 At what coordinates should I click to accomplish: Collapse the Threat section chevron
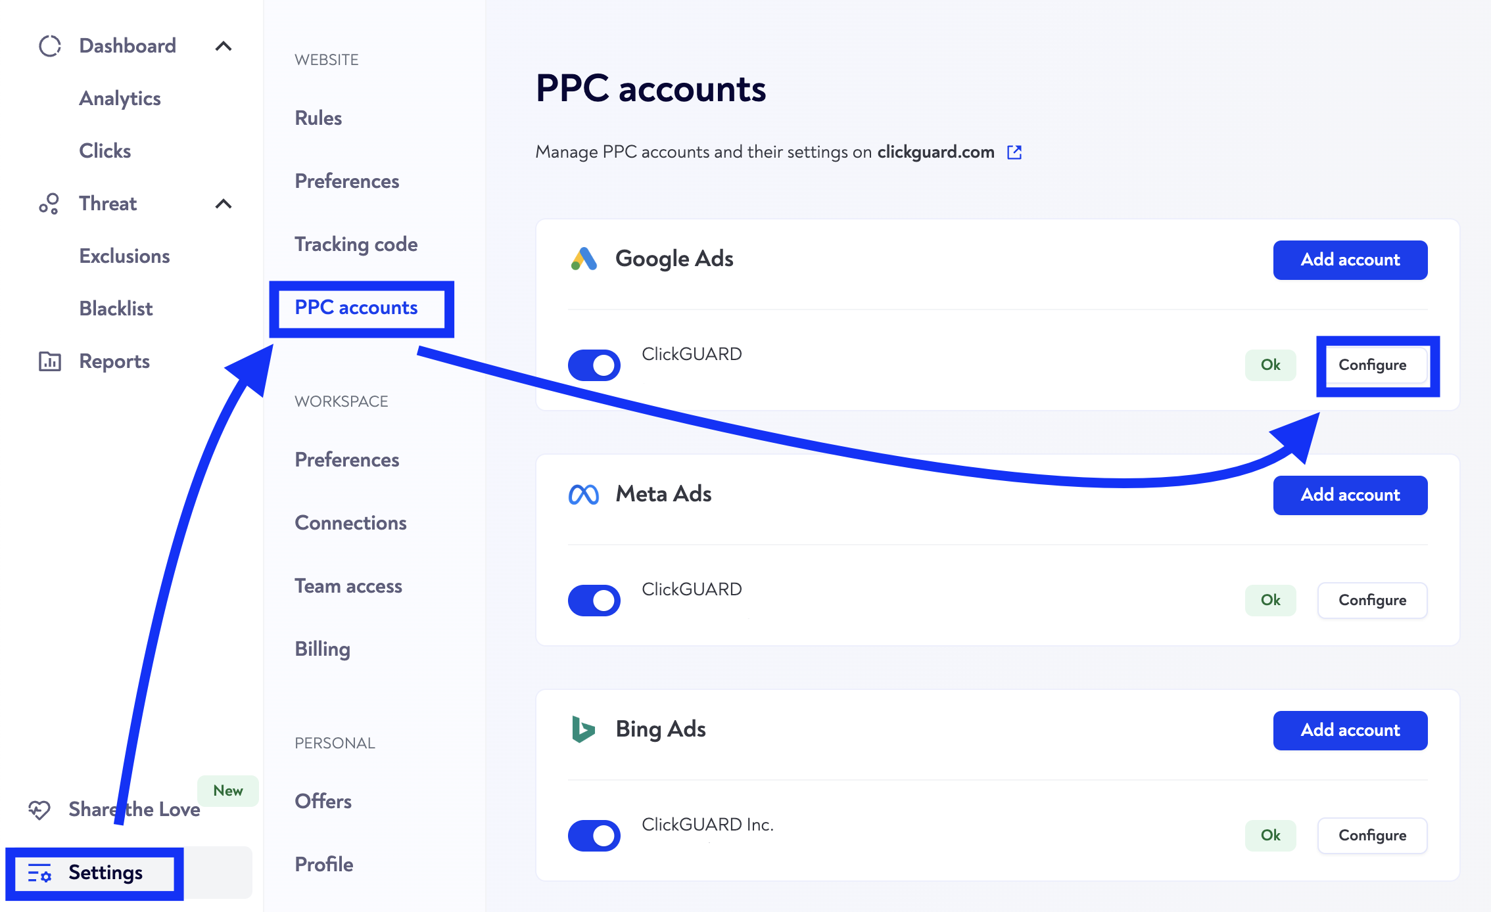[224, 204]
